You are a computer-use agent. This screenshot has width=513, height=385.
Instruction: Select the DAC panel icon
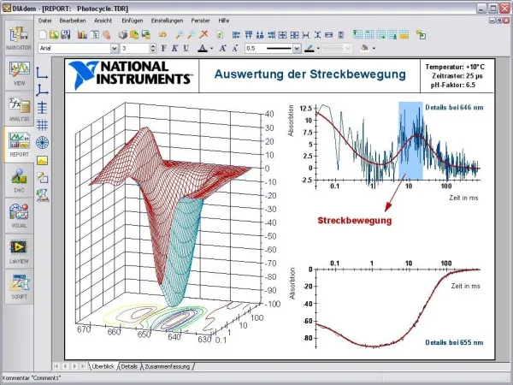[17, 180]
